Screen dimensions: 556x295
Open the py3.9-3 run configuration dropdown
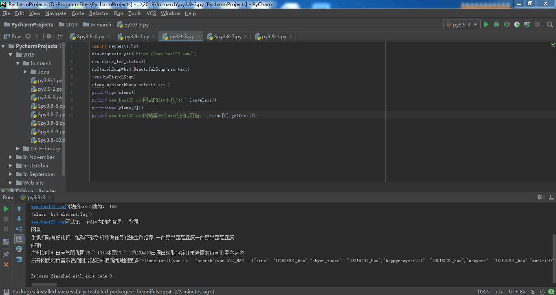[x=462, y=25]
